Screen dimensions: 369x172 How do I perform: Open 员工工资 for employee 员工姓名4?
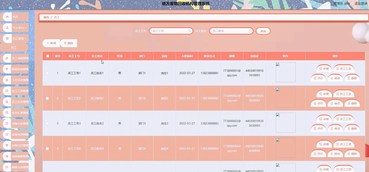tap(344, 144)
